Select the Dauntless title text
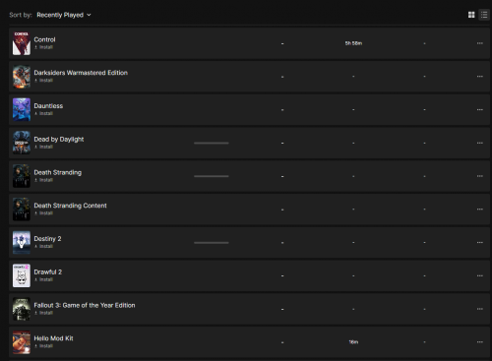This screenshot has height=361, width=492. pyautogui.click(x=48, y=106)
